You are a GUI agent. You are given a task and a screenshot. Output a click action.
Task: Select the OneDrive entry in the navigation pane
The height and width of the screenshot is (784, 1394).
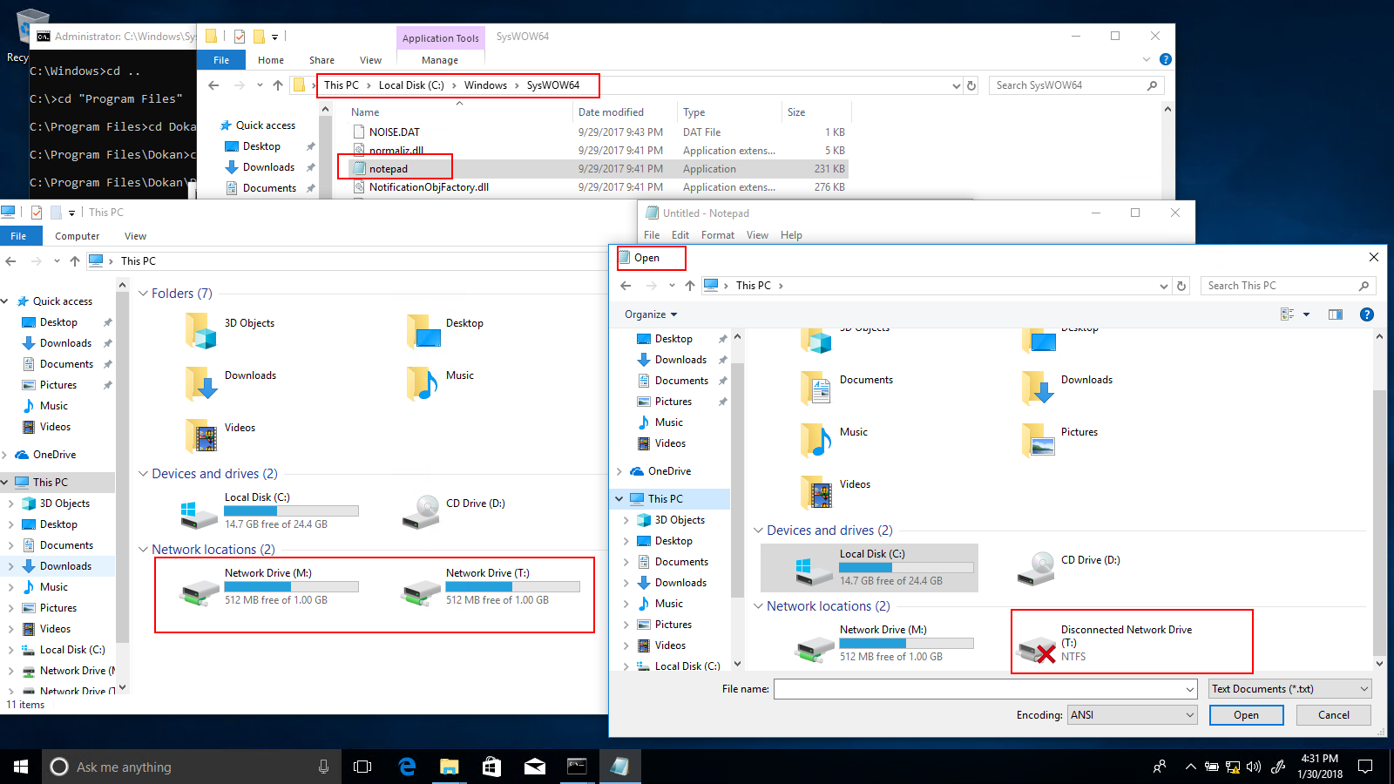click(x=668, y=470)
